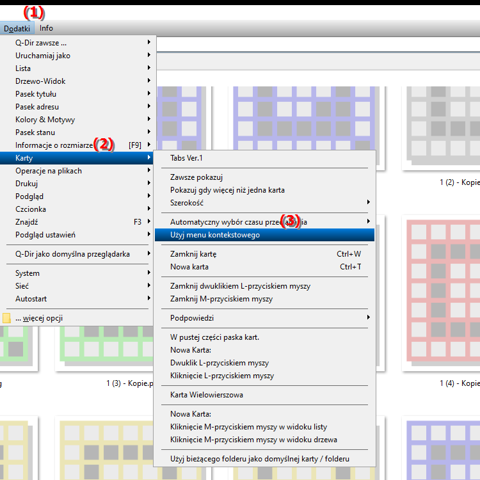Open the Sieć submenu
480x480 pixels.
click(78, 286)
